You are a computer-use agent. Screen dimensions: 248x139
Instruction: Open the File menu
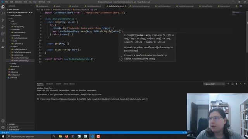click(7, 2)
